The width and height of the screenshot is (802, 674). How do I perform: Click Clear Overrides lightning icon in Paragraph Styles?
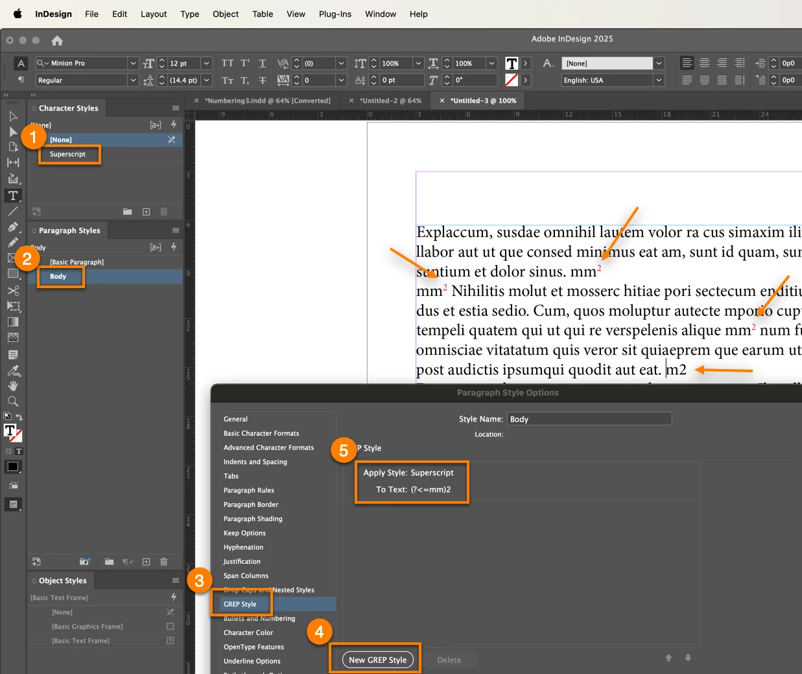[x=174, y=247]
